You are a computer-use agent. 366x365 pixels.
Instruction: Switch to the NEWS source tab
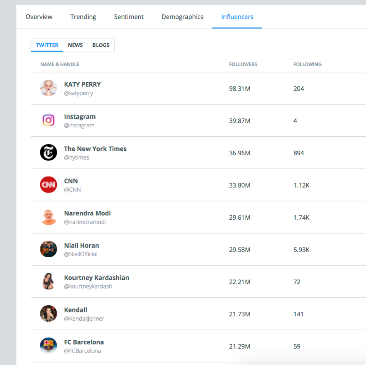click(x=75, y=45)
